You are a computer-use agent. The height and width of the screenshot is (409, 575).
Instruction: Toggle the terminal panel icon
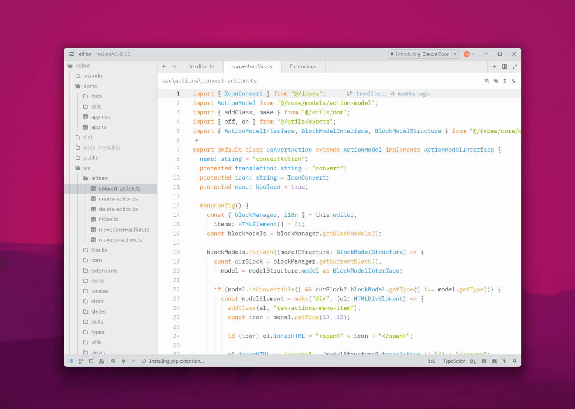pyautogui.click(x=484, y=361)
